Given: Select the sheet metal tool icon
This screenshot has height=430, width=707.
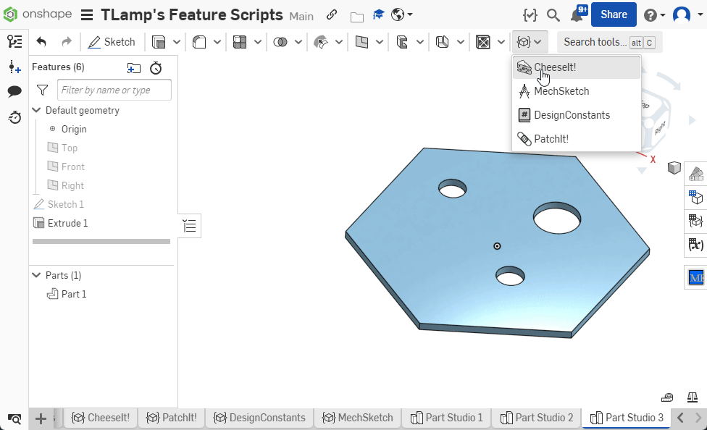Looking at the screenshot, I should pyautogui.click(x=402, y=42).
